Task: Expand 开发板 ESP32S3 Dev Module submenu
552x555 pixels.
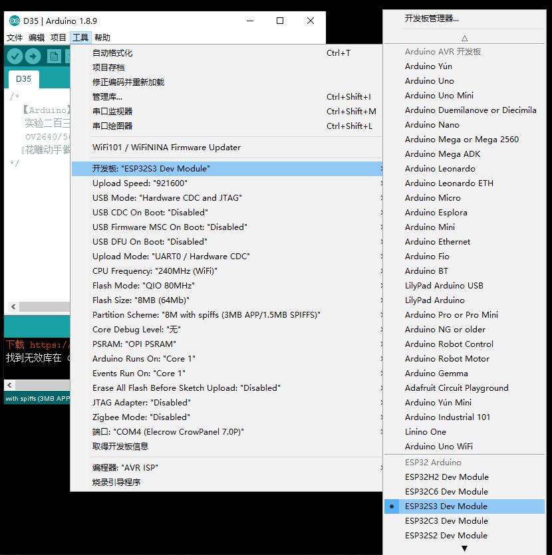Action: [x=227, y=168]
